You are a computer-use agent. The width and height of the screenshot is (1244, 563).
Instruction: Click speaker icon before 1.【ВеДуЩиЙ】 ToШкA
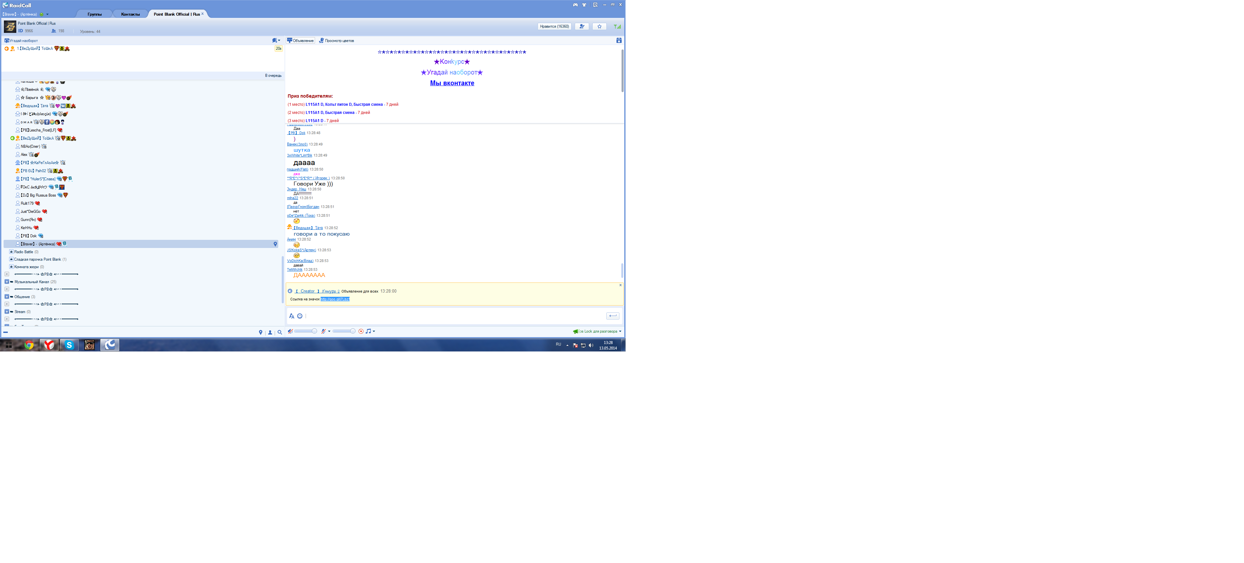point(7,49)
